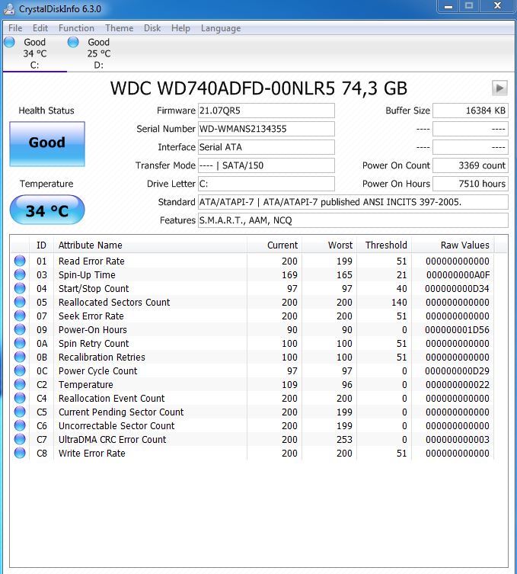Select the Seek Error Rate attribute name
The image size is (517, 574).
(91, 316)
